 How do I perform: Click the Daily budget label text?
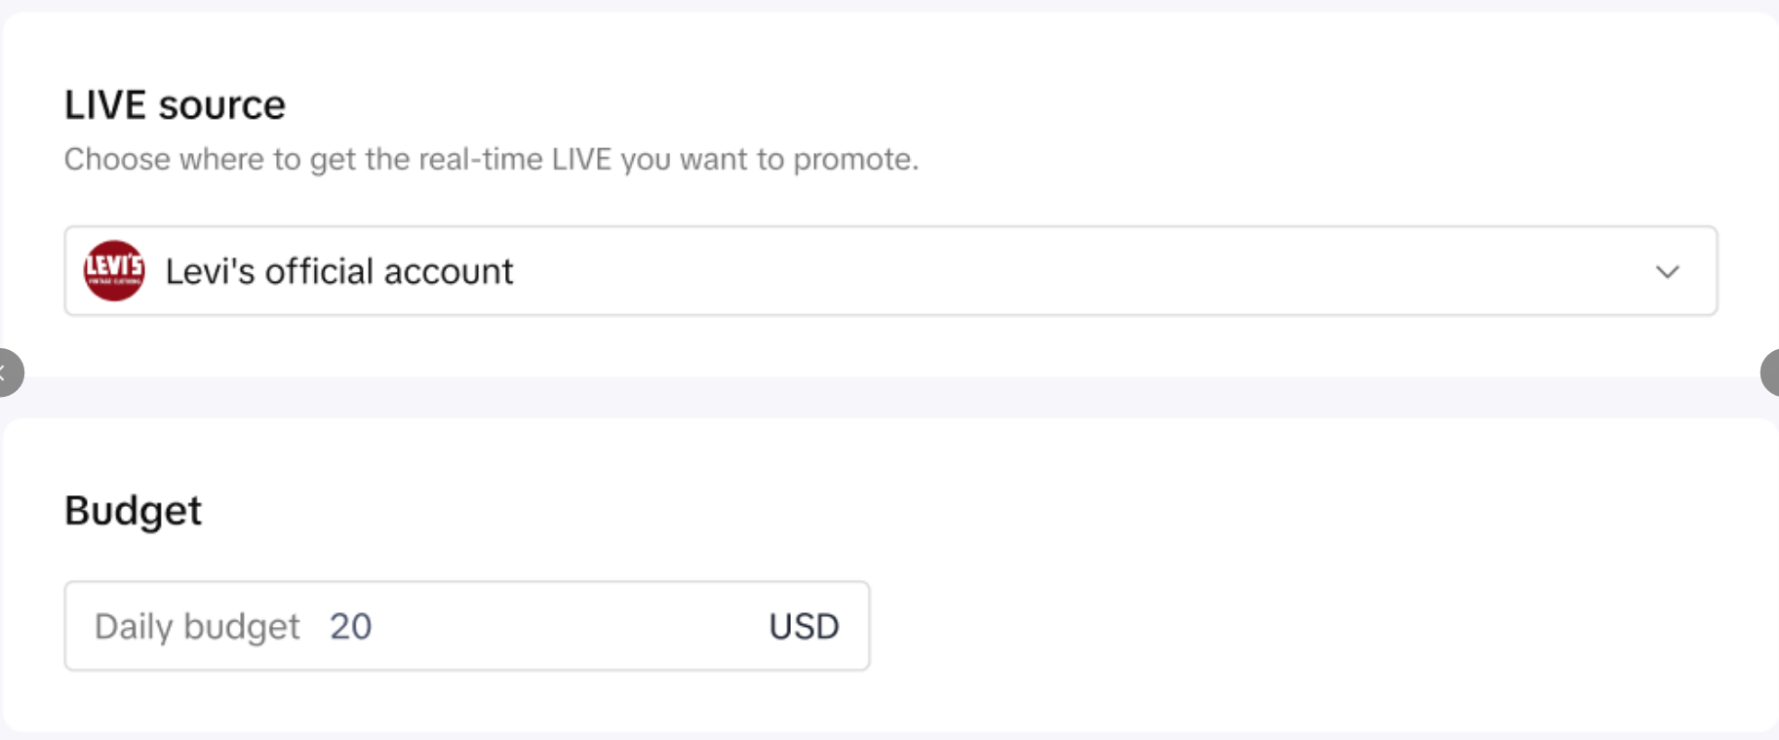197,626
